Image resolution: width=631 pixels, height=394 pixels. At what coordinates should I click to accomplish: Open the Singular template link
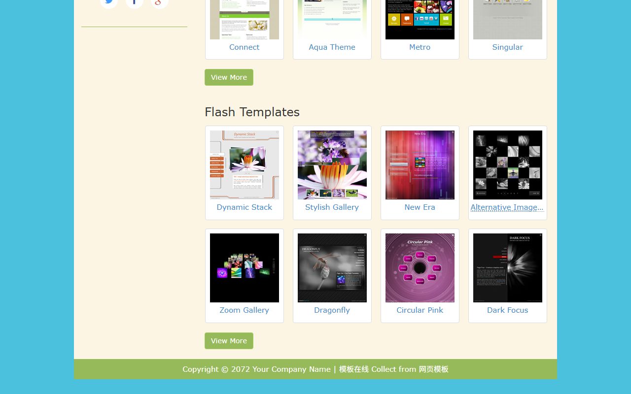click(x=507, y=47)
